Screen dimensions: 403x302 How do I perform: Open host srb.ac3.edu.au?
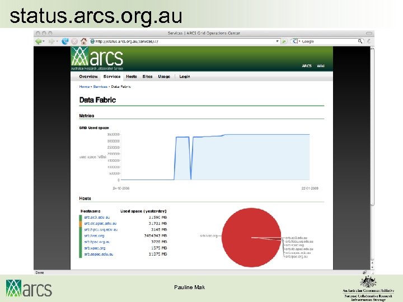tap(97, 217)
